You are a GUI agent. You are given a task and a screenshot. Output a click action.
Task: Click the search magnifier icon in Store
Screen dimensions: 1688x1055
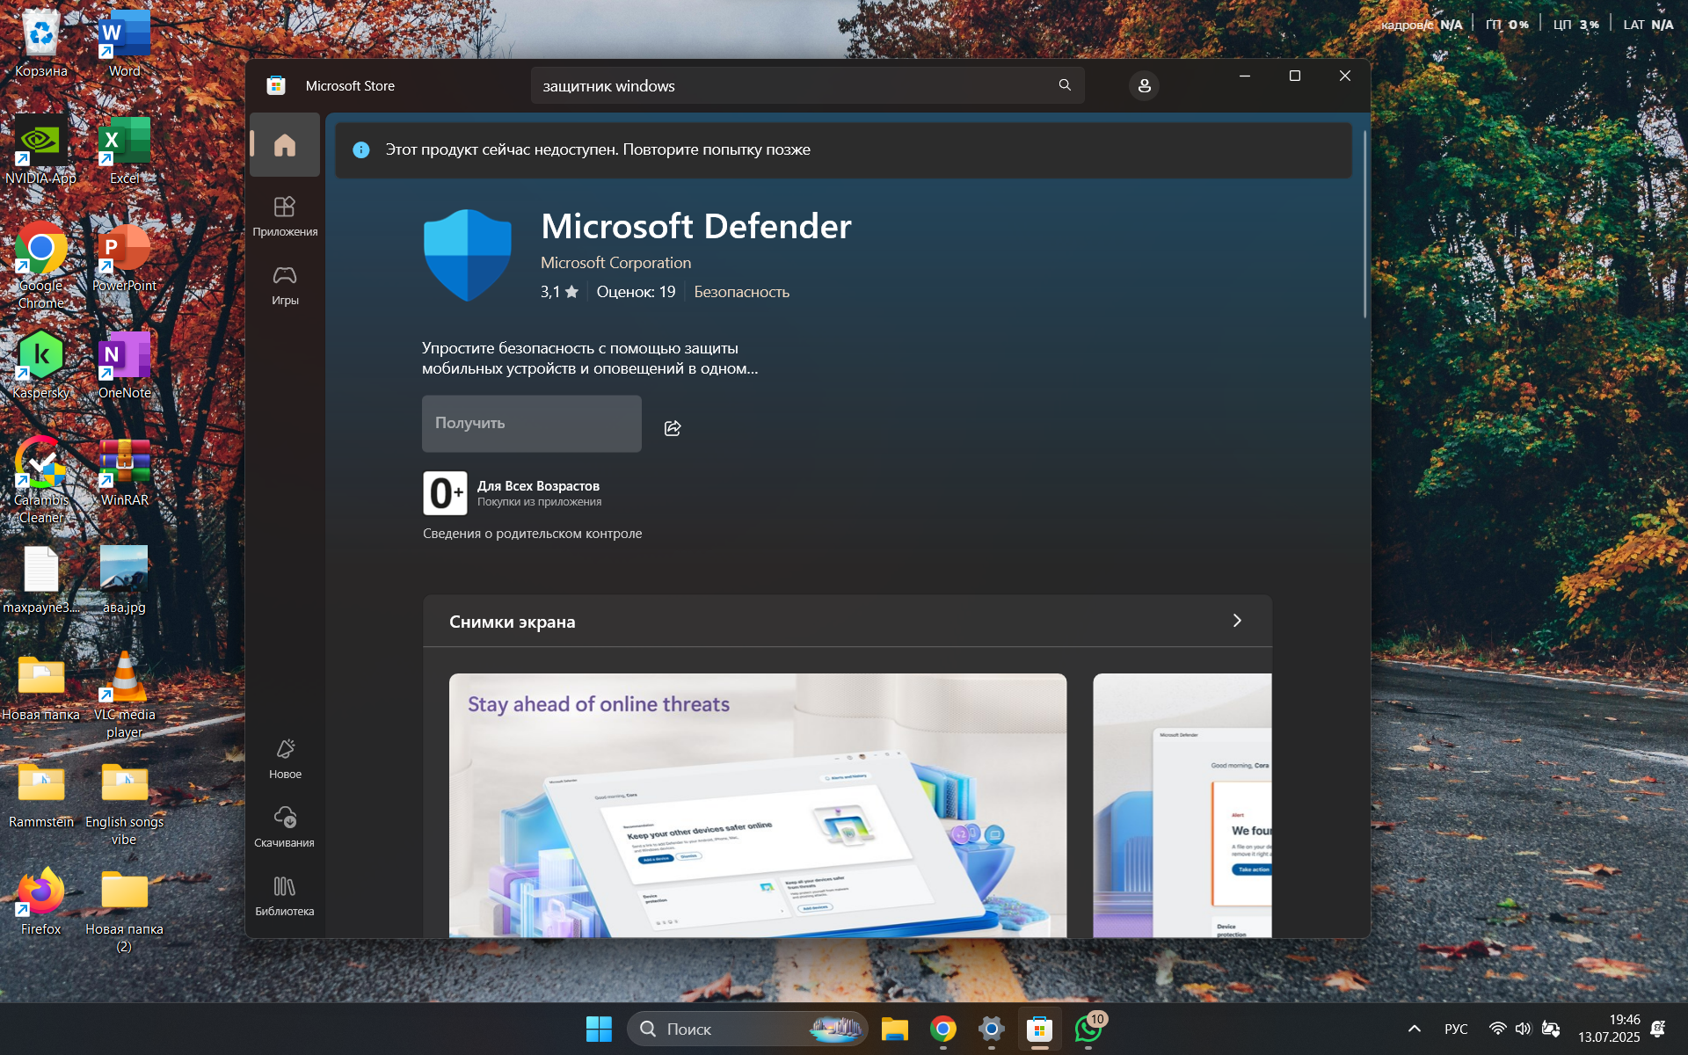click(1065, 85)
